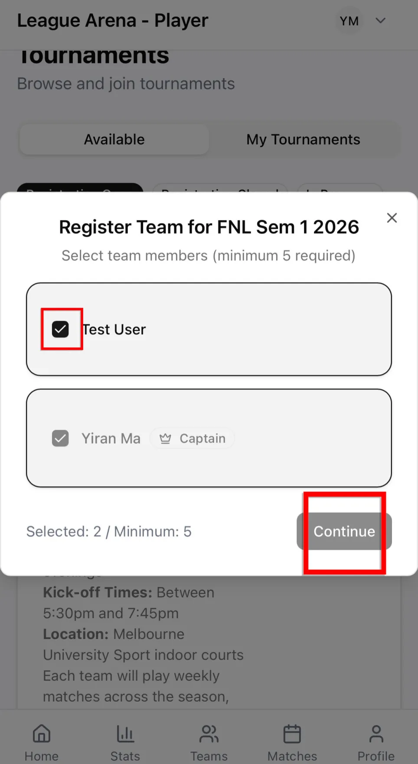Click the Selected: 2 / Minimum: 5 counter
Viewport: 418px width, 764px height.
pos(109,531)
